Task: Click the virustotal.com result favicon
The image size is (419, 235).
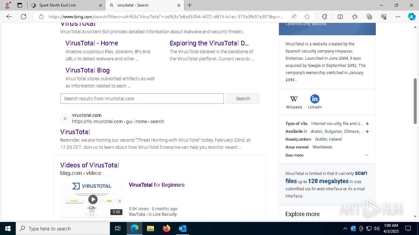Action: [x=65, y=118]
